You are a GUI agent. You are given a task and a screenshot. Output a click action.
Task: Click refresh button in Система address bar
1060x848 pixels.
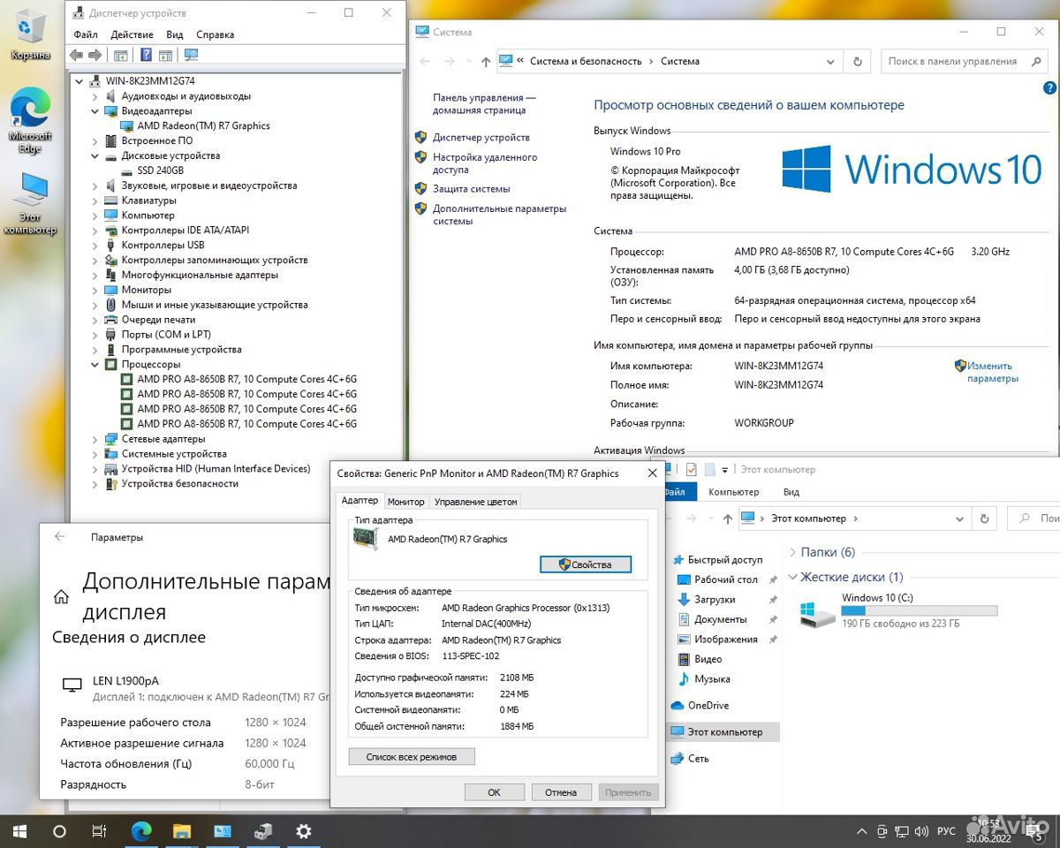pyautogui.click(x=857, y=62)
